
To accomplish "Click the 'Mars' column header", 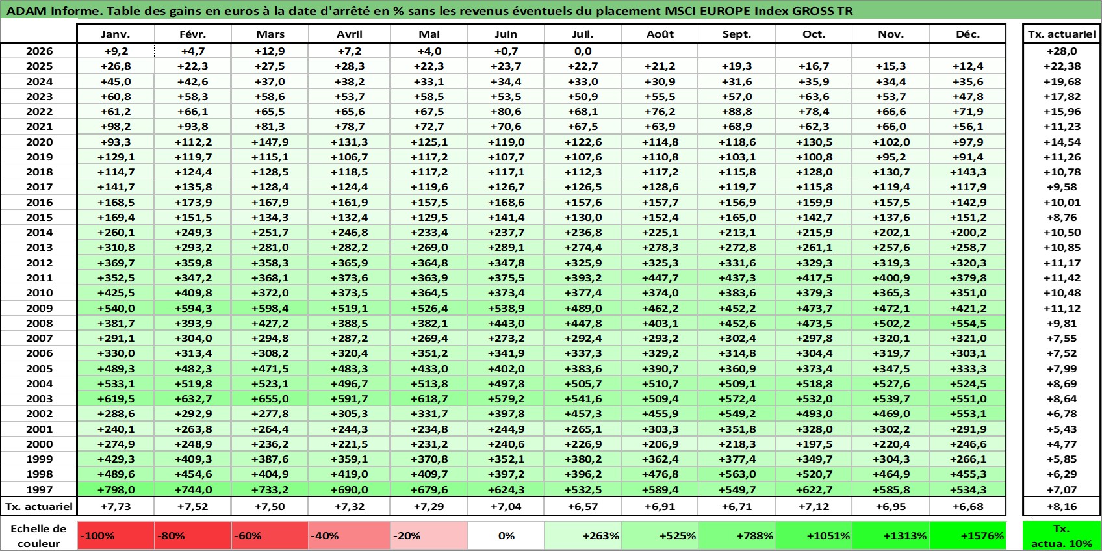I will point(270,34).
